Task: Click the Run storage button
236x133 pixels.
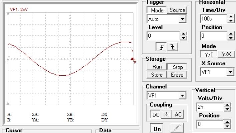Action: coord(157,67)
